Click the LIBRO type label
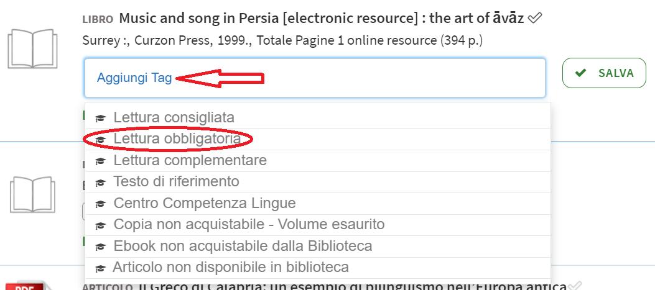Image resolution: width=655 pixels, height=290 pixels. point(97,20)
